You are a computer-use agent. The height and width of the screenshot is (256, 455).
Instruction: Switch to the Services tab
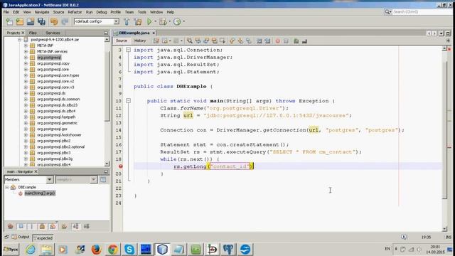[x=53, y=33]
